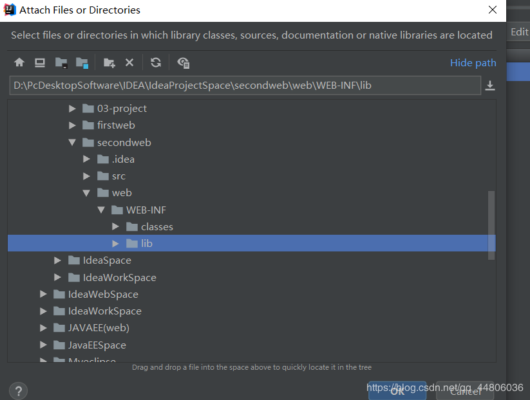Select the IdeaWebSpace folder
530x400 pixels.
(103, 295)
